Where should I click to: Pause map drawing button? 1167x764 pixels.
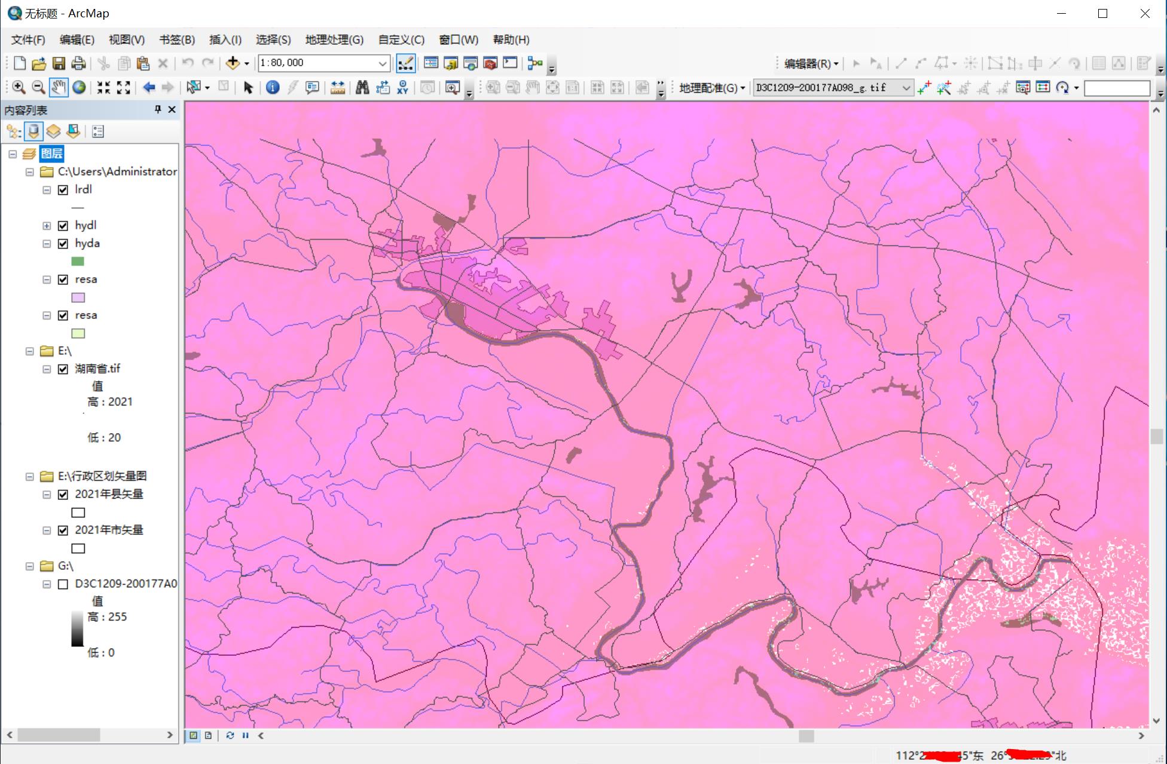(x=245, y=735)
